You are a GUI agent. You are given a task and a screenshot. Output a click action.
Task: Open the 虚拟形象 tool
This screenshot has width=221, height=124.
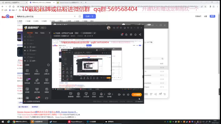(x=37, y=90)
